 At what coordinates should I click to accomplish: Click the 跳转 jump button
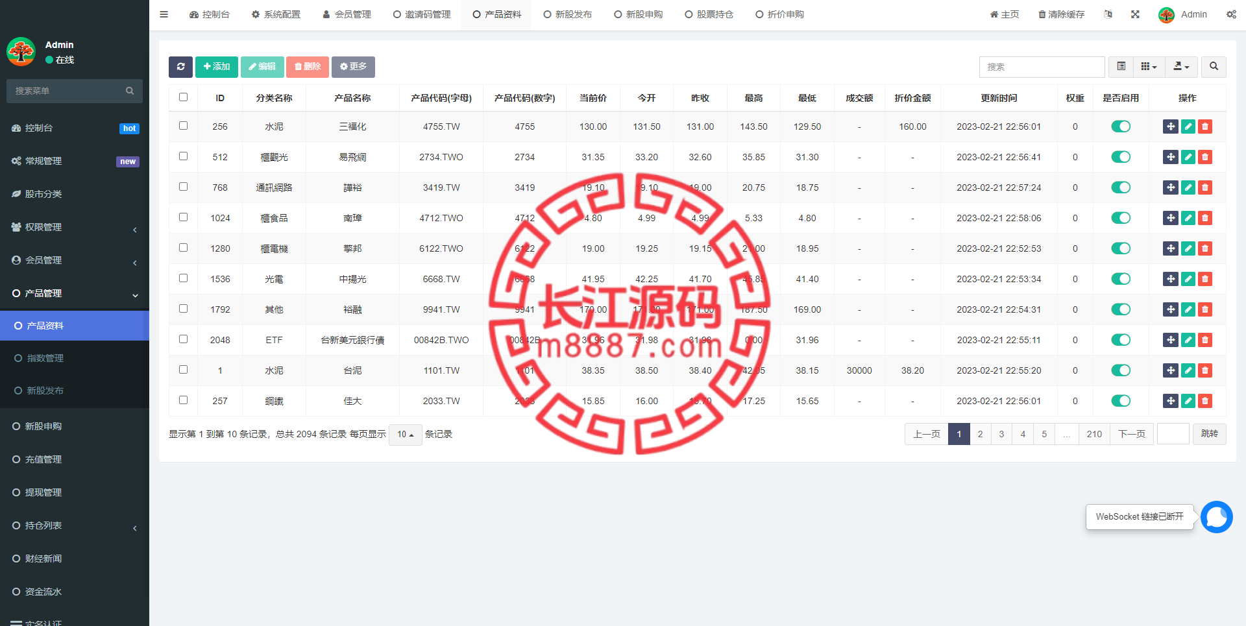(1210, 434)
